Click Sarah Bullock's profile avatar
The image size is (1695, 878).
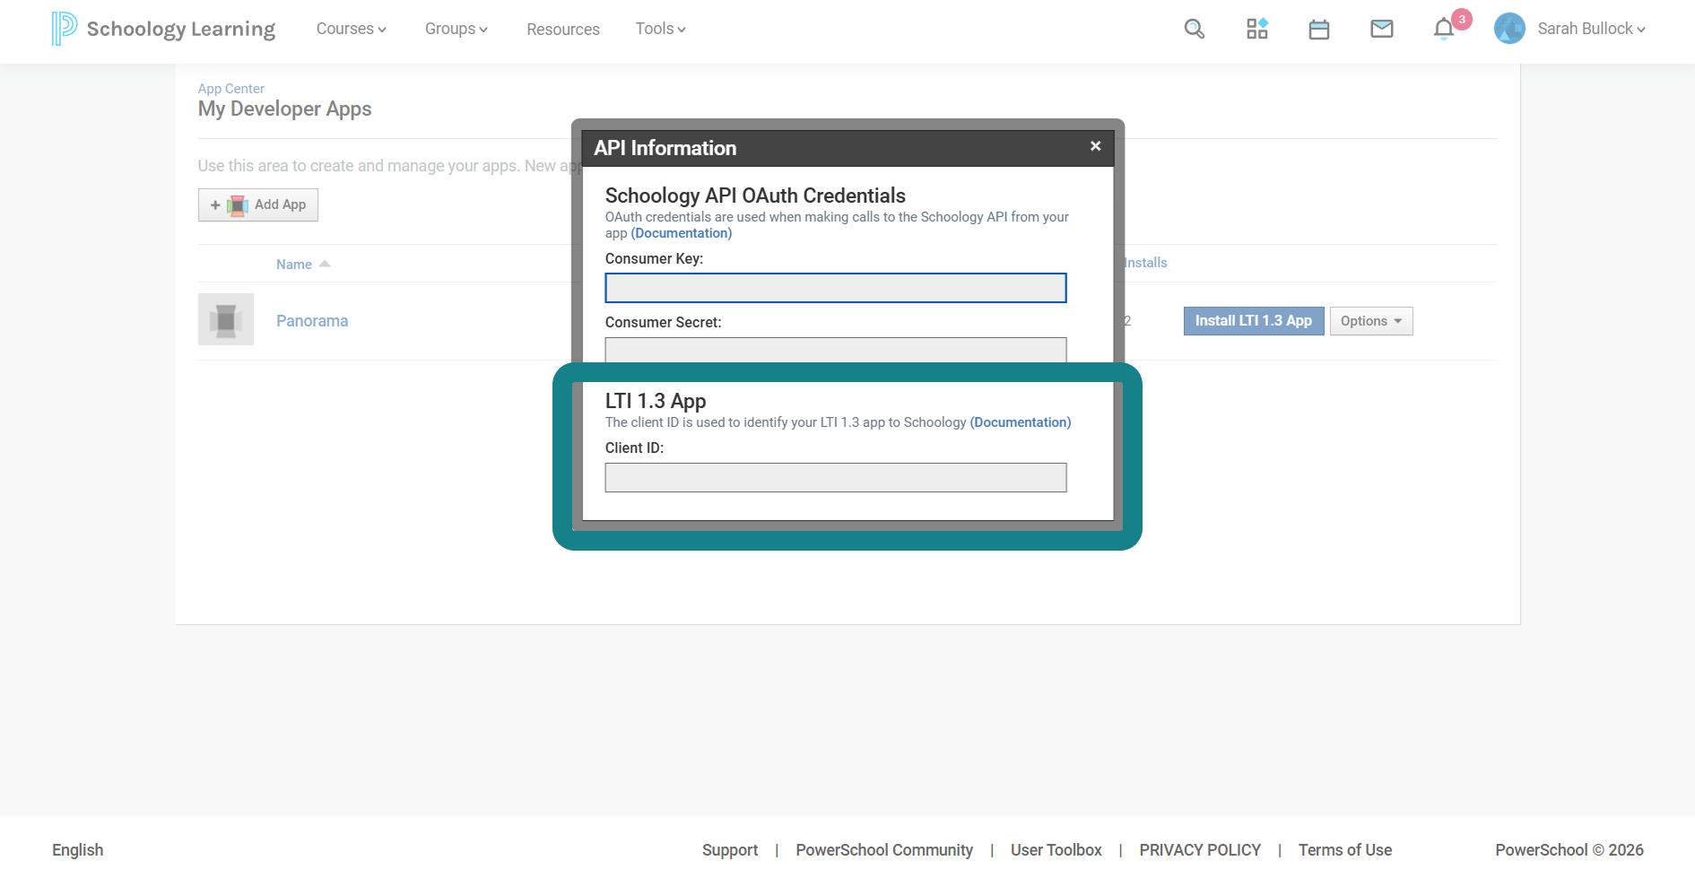(1509, 29)
